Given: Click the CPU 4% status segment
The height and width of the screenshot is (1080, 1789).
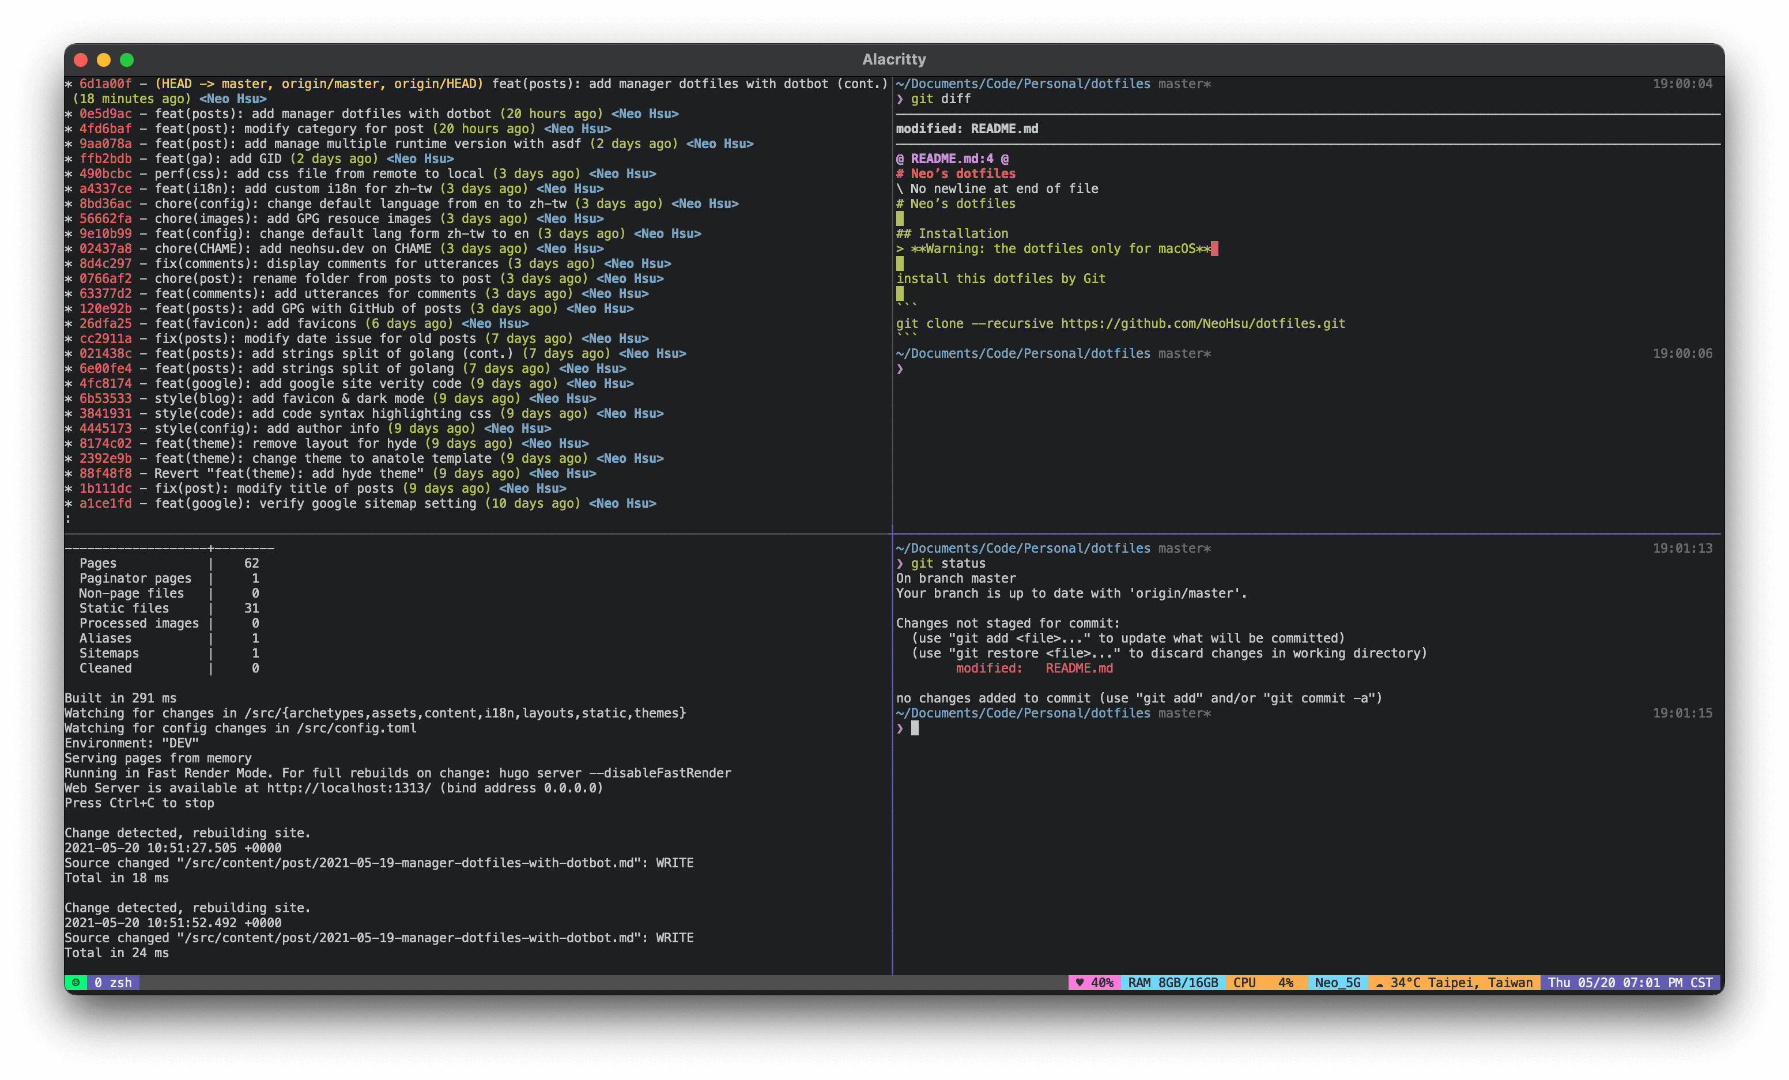Looking at the screenshot, I should [x=1266, y=983].
